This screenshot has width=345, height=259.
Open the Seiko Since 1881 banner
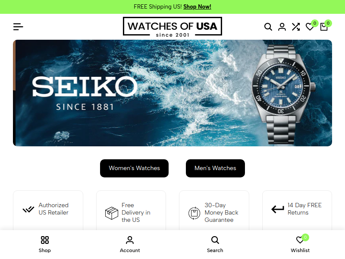click(x=172, y=93)
